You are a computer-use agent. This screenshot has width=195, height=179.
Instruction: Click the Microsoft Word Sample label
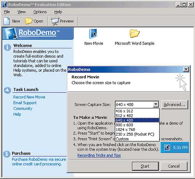[x=135, y=43]
